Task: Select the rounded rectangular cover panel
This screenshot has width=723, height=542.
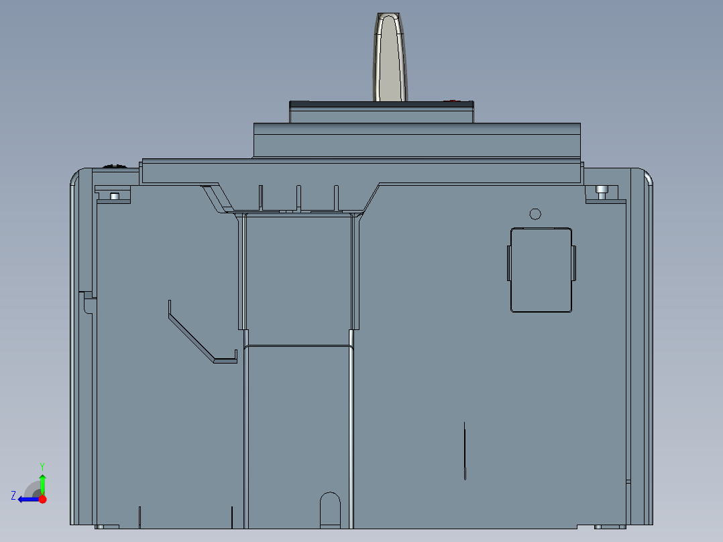Action: [x=541, y=270]
